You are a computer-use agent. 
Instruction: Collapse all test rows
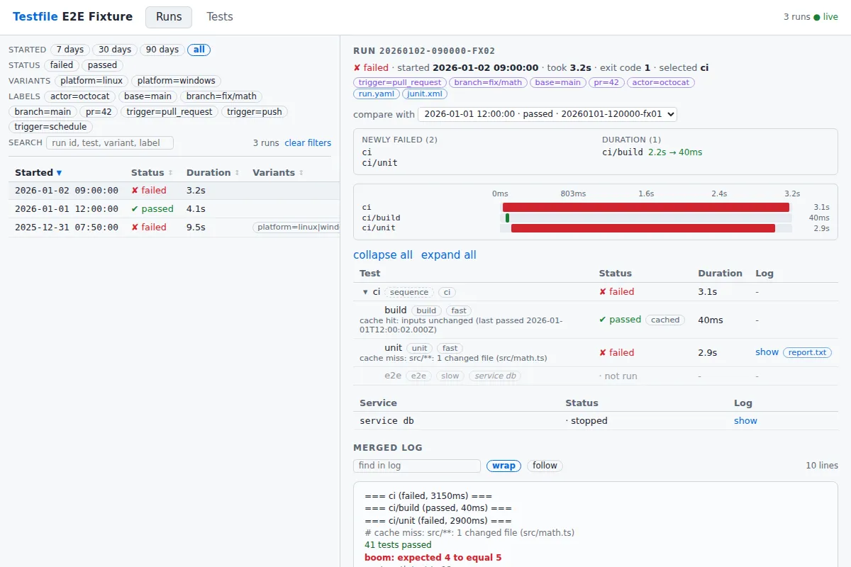(x=383, y=255)
